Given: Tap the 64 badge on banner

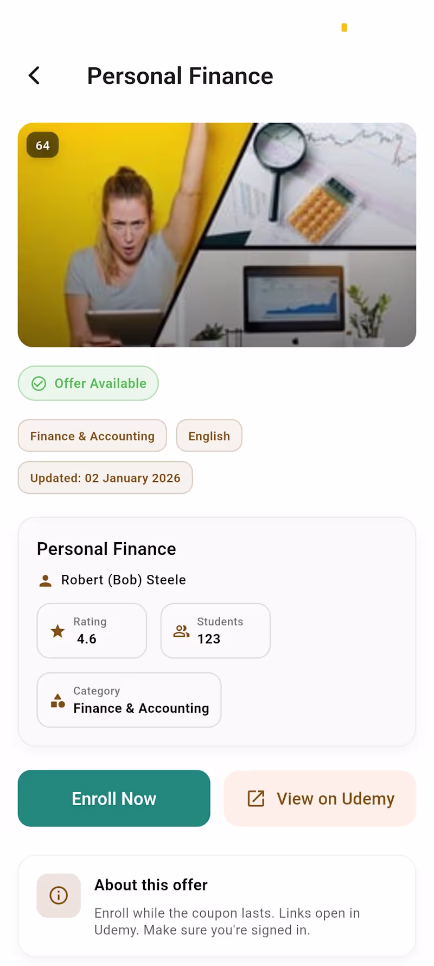Looking at the screenshot, I should [x=43, y=146].
